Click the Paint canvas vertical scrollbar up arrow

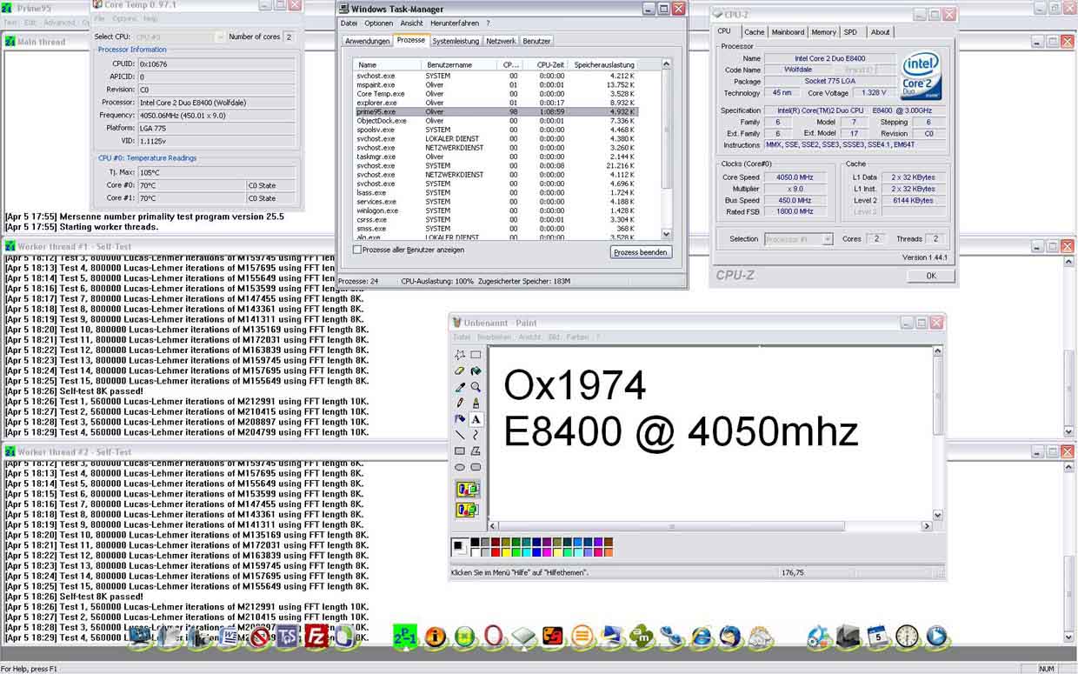[x=938, y=351]
